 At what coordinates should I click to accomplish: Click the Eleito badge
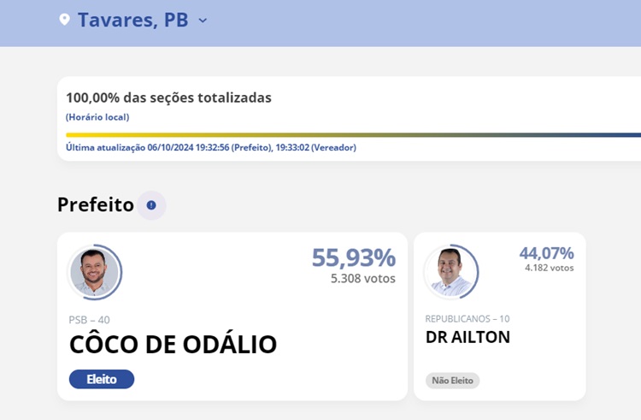coord(102,379)
